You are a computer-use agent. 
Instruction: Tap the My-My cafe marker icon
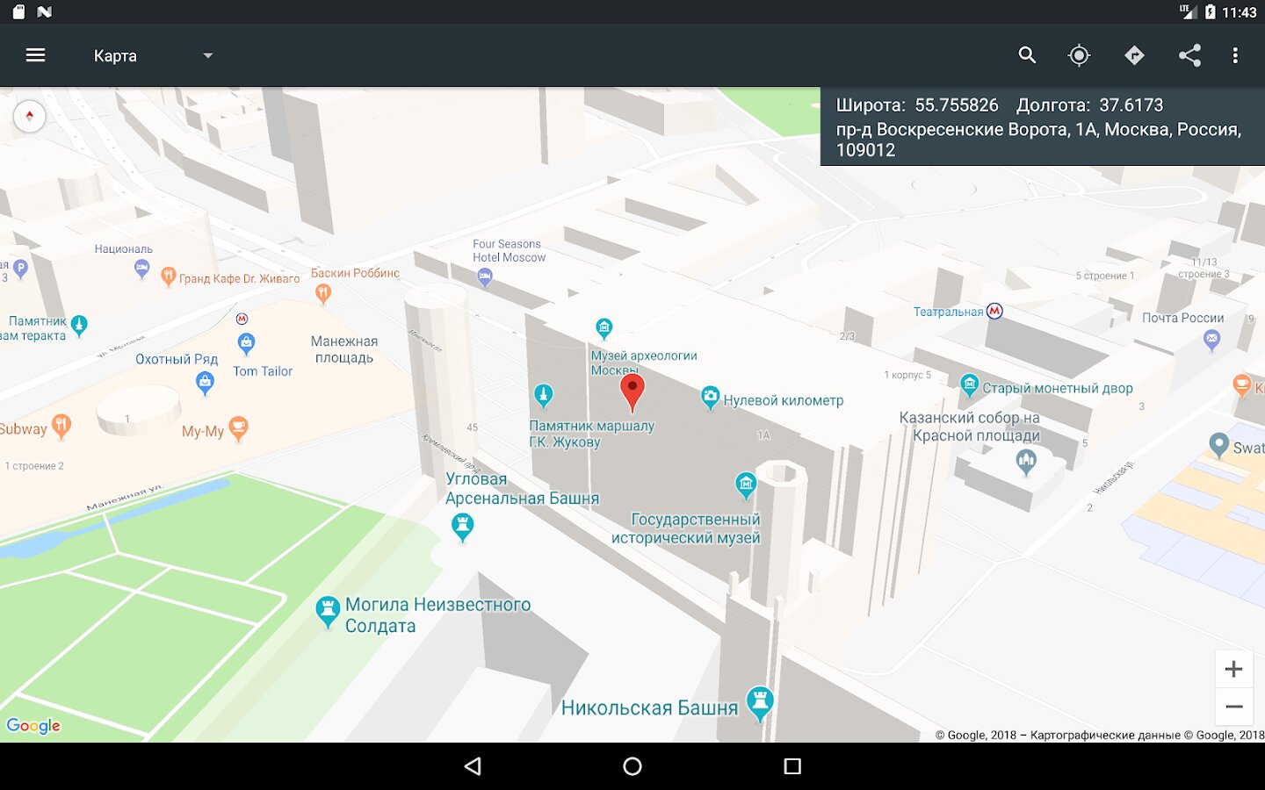tap(238, 428)
